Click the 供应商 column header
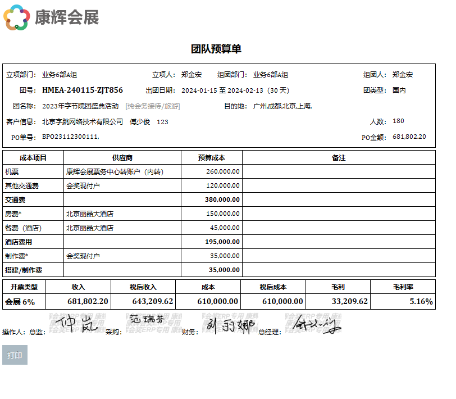This screenshot has width=456, height=399. click(122, 158)
